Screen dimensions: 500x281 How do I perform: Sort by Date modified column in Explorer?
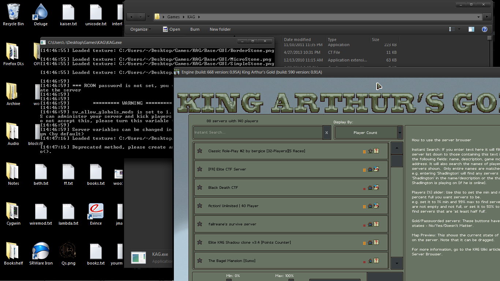297,40
